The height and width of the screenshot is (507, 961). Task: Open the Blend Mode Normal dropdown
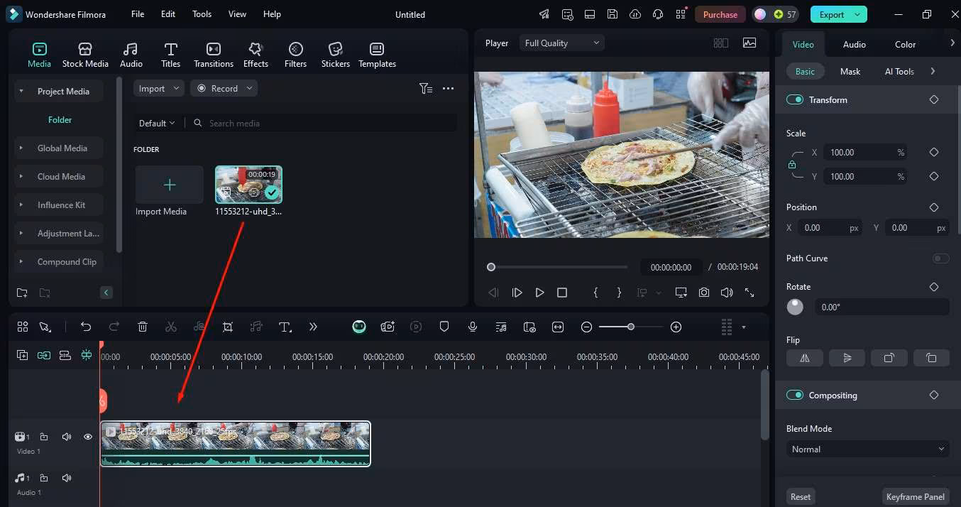(x=867, y=449)
